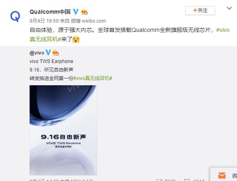Click the blue verified badge beside @vivo
Screen dimensions: 237x181
pos(48,53)
